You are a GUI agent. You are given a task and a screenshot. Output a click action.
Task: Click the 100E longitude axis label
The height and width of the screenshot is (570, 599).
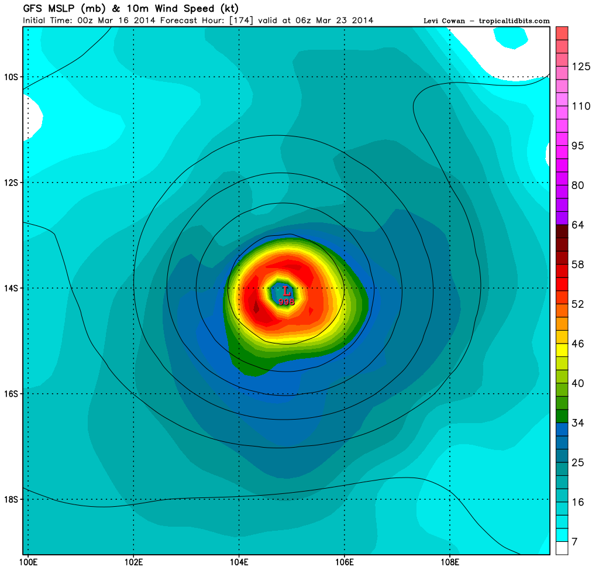[x=28, y=564]
